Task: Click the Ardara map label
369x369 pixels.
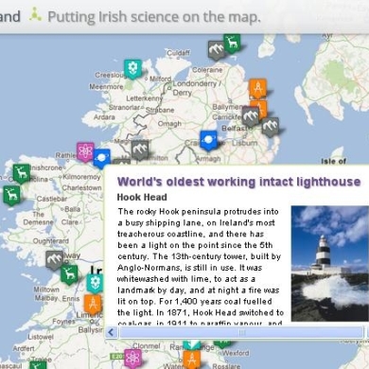Action: click(104, 117)
